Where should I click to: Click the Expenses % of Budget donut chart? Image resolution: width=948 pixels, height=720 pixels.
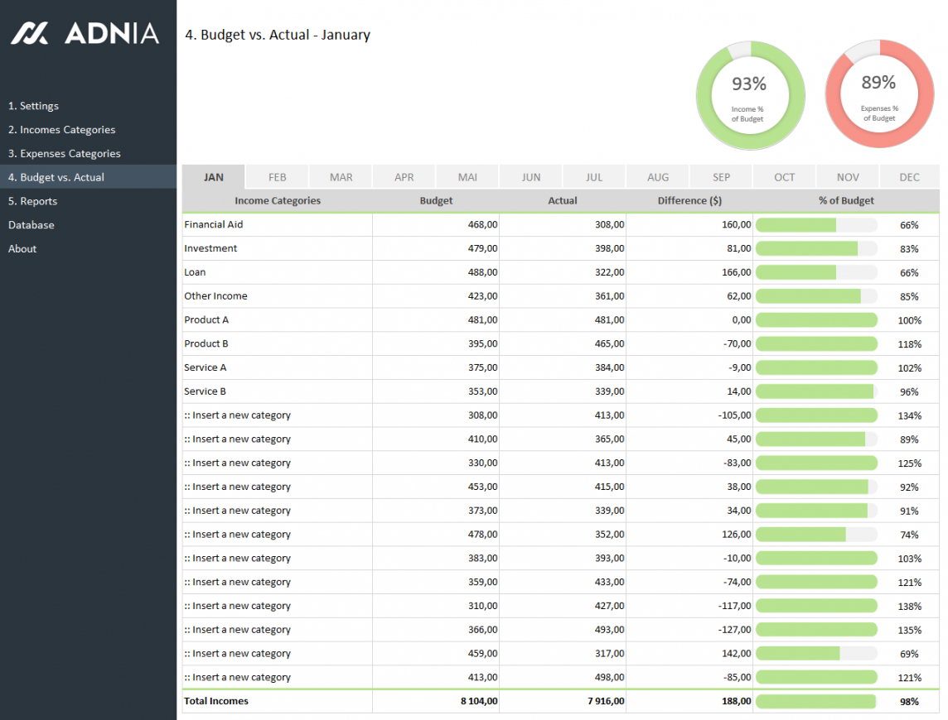coord(878,95)
